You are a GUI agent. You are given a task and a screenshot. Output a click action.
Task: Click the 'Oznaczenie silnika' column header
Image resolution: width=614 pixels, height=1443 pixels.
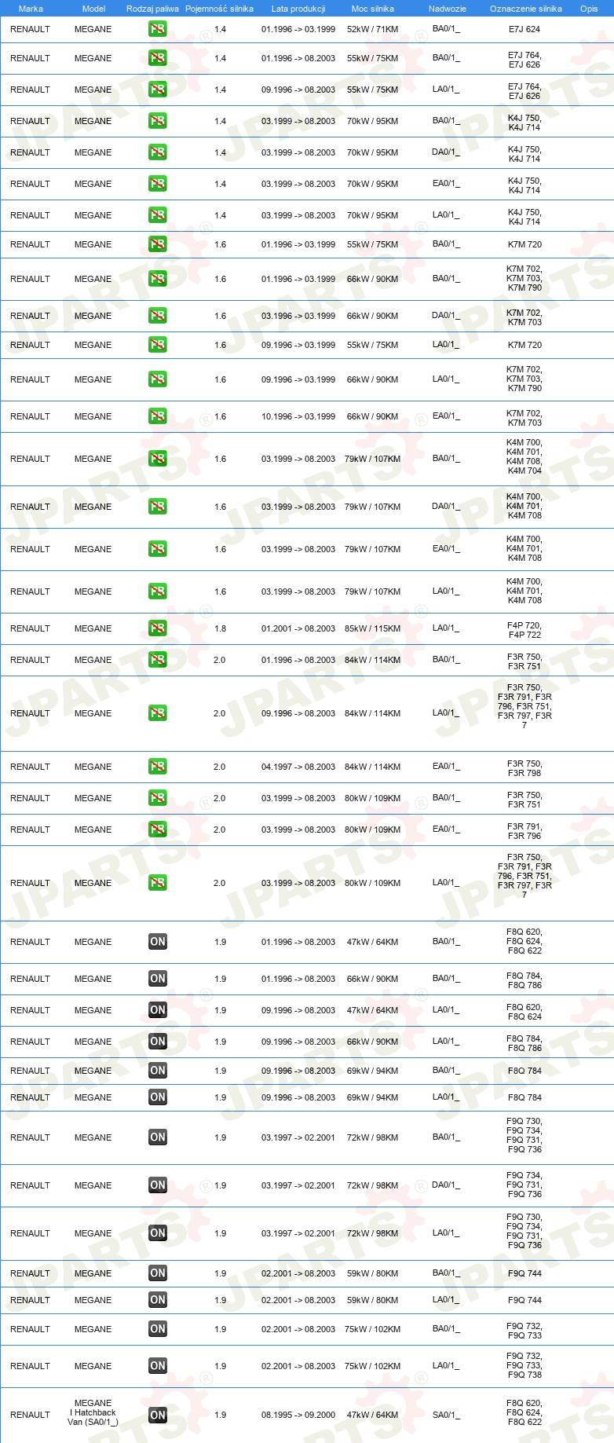526,9
